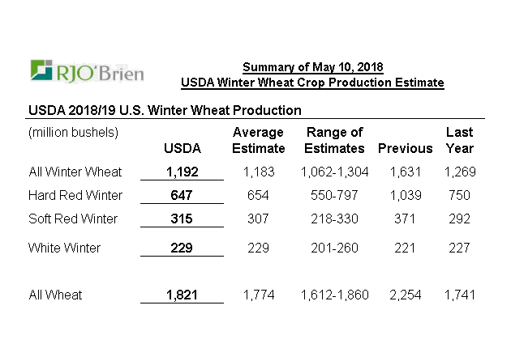
Task: Select the "Summary of May 10, 2018" title
Action: pyautogui.click(x=312, y=66)
